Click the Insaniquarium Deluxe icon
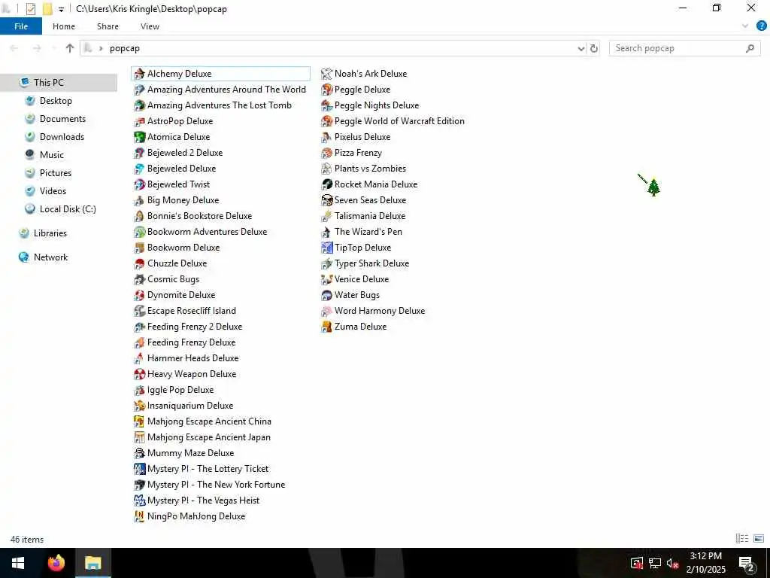Screen dimensions: 770x578 point(139,406)
